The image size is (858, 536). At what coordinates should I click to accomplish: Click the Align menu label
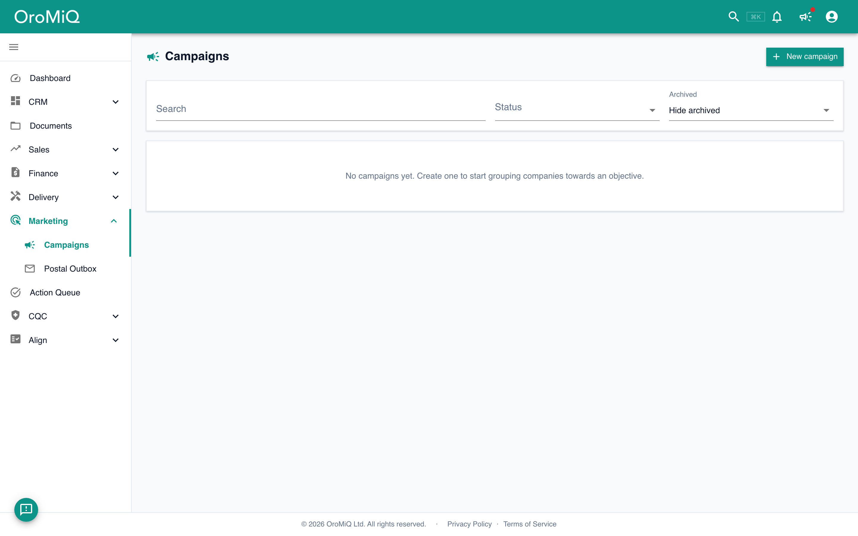(x=38, y=340)
